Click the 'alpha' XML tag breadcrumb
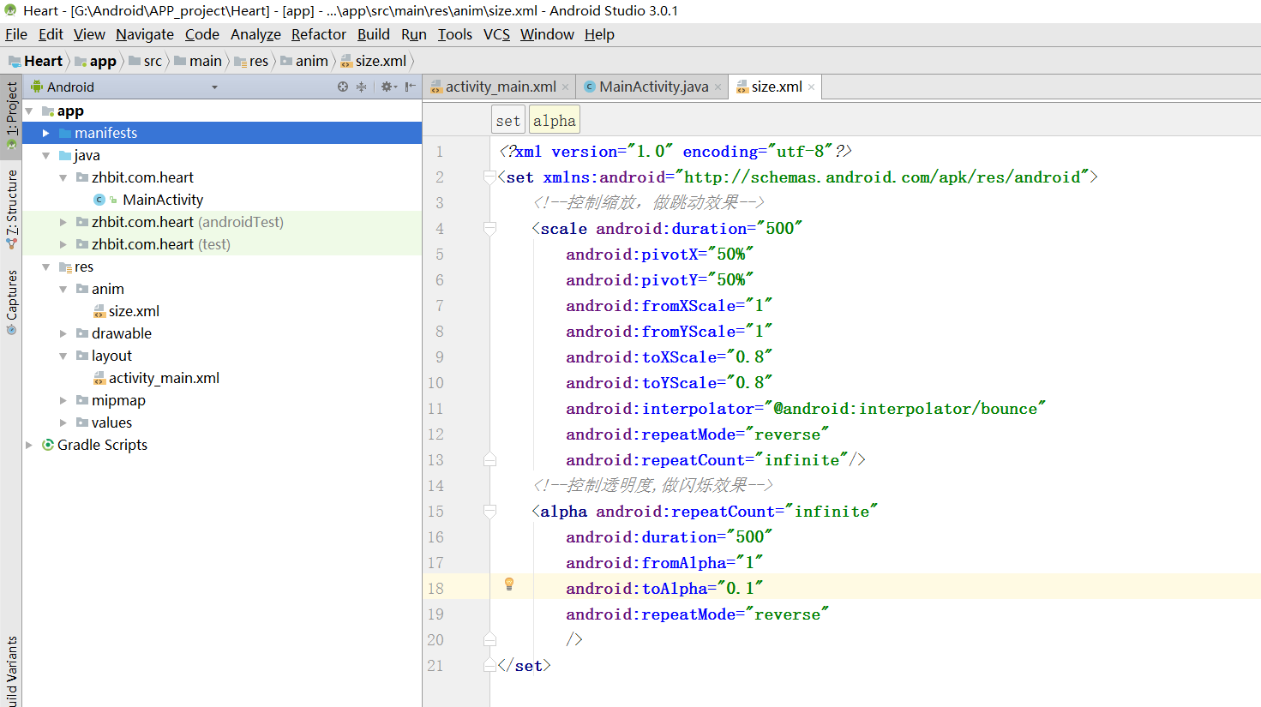Viewport: 1261px width, 707px height. coord(555,121)
